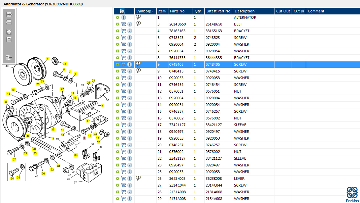Open info for the ALTERNATOR row
The height and width of the screenshot is (203, 360).
click(x=124, y=17)
